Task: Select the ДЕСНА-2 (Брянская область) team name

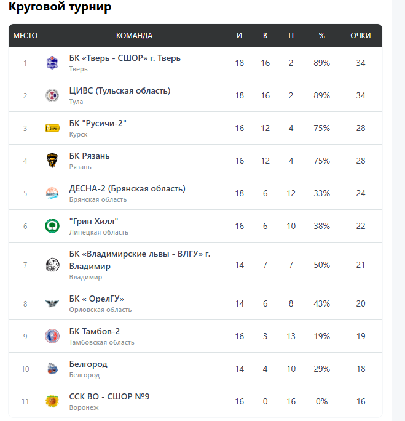Action: [x=127, y=189]
